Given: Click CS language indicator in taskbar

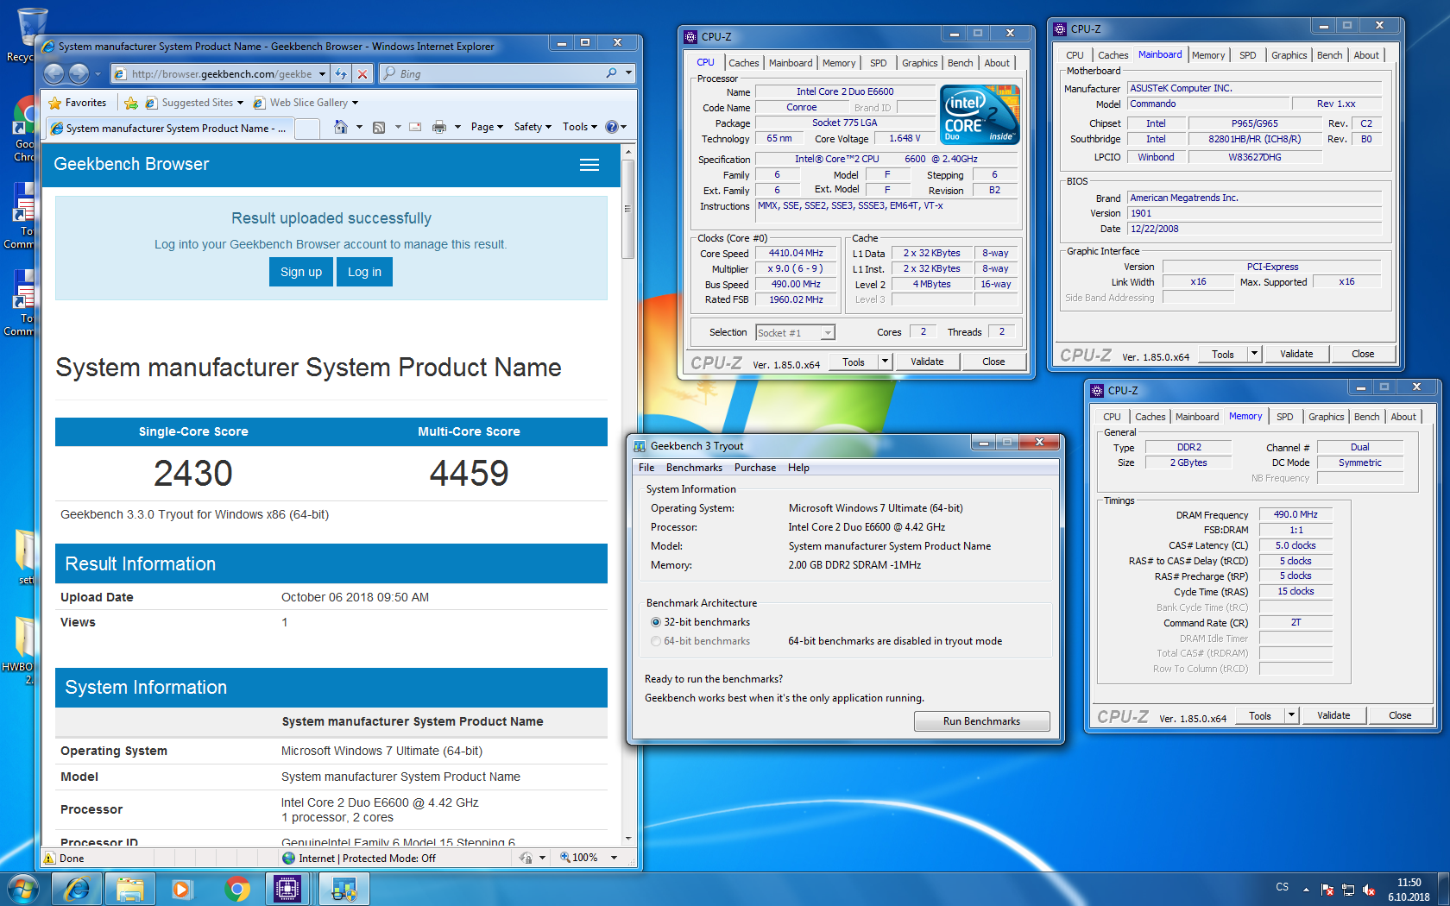Looking at the screenshot, I should 1282,887.
